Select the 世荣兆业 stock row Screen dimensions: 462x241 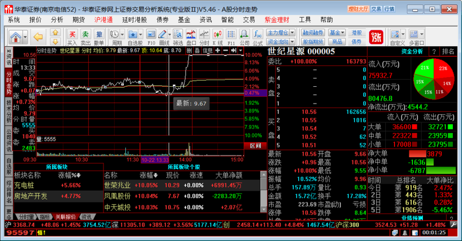(x=181, y=185)
